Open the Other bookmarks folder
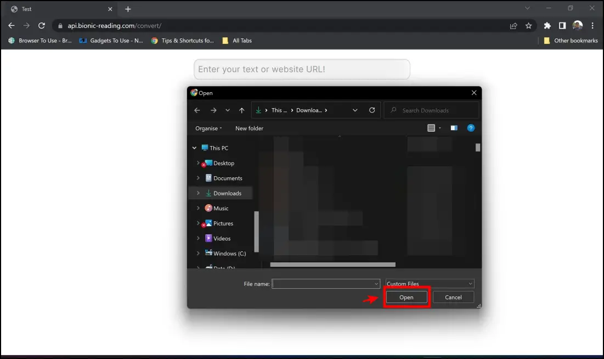The width and height of the screenshot is (604, 359). click(571, 41)
